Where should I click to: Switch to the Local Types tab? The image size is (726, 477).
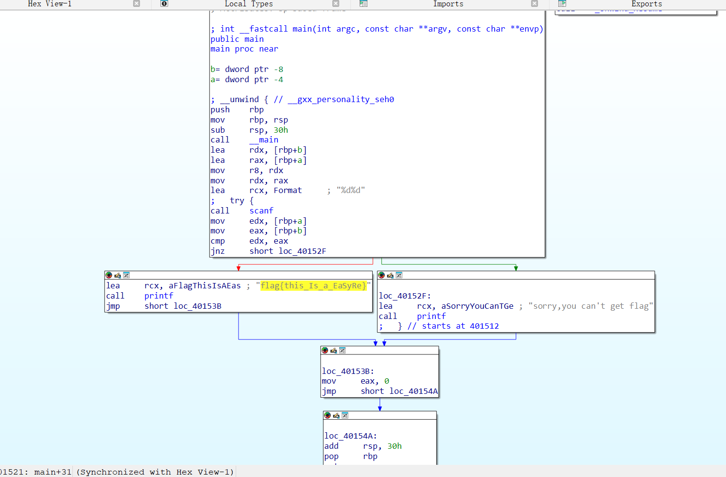248,4
